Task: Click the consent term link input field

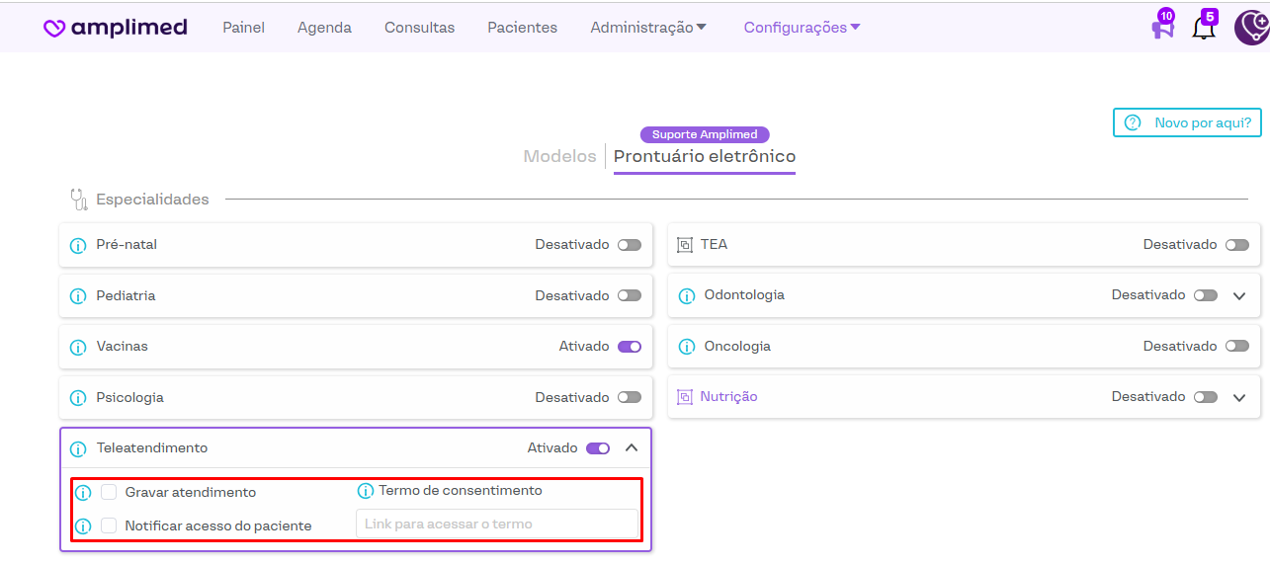Action: (x=497, y=524)
